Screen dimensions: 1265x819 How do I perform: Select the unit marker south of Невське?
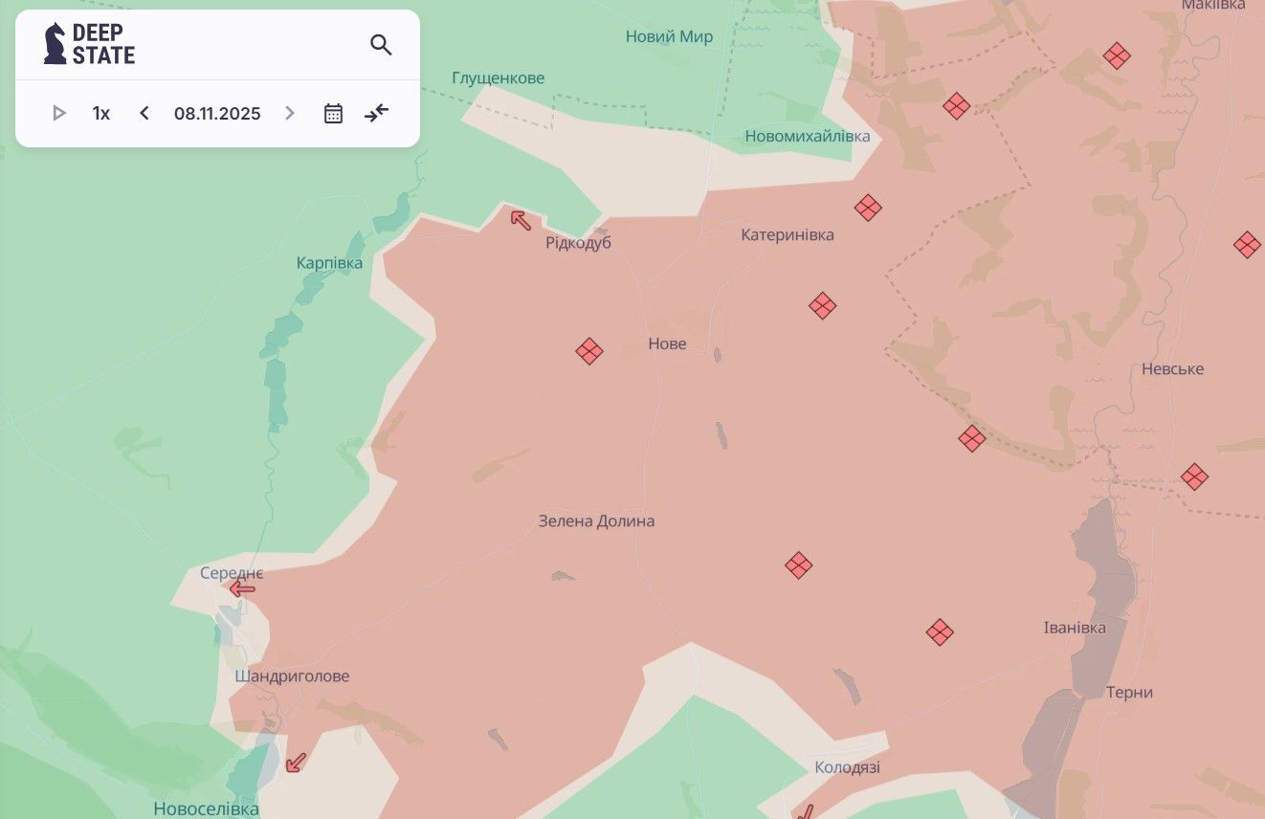(x=1194, y=476)
